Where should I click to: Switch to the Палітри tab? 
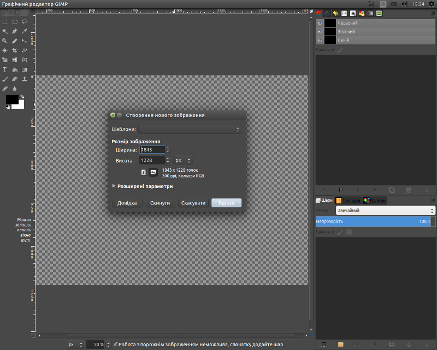click(375, 200)
